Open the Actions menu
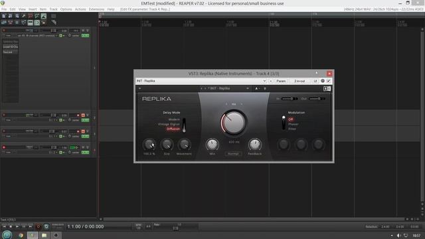This screenshot has width=425, height=239. click(80, 9)
